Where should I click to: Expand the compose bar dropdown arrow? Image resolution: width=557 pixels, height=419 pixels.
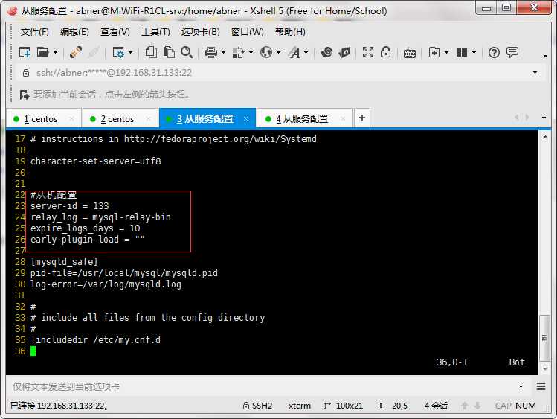click(521, 387)
